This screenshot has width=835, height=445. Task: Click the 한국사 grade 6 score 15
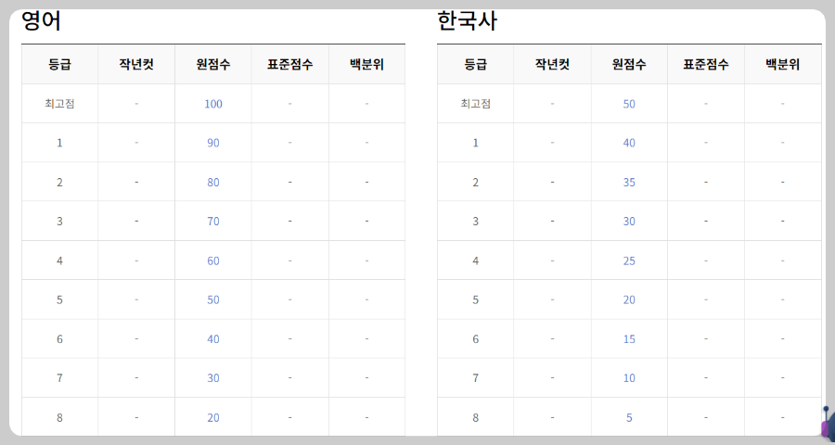coord(629,339)
